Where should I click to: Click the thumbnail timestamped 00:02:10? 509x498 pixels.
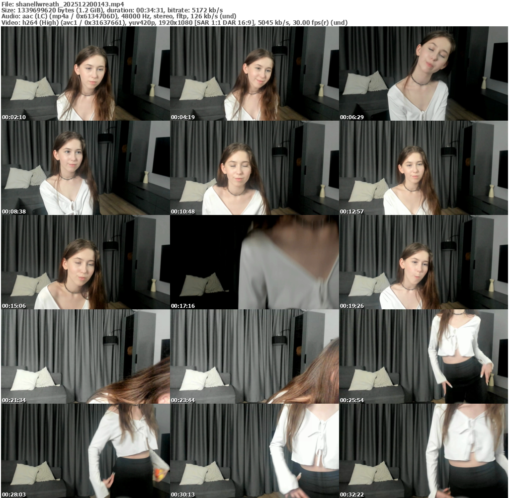[x=85, y=73]
